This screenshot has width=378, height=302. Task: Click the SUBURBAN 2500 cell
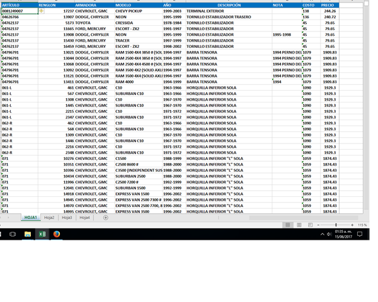coord(139,176)
